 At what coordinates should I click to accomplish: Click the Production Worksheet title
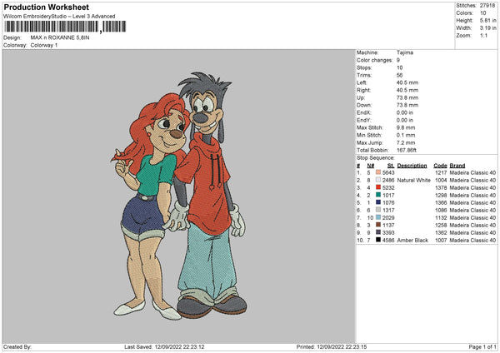click(46, 7)
